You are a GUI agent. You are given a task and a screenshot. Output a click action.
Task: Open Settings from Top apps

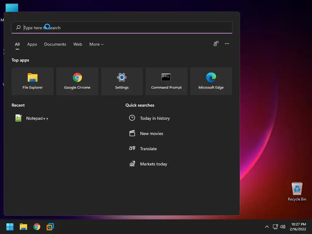pyautogui.click(x=122, y=81)
